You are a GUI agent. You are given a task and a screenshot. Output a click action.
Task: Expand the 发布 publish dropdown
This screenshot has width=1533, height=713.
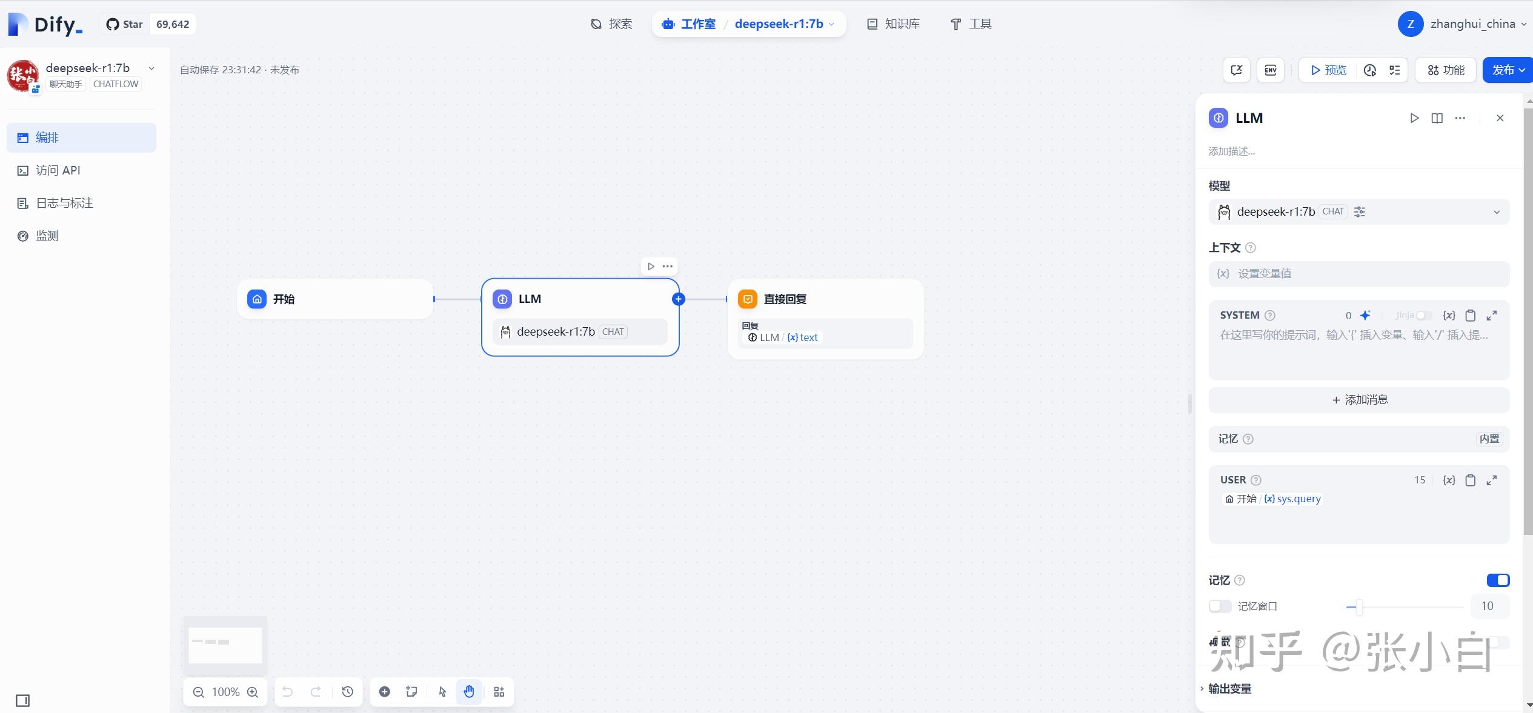click(1520, 70)
